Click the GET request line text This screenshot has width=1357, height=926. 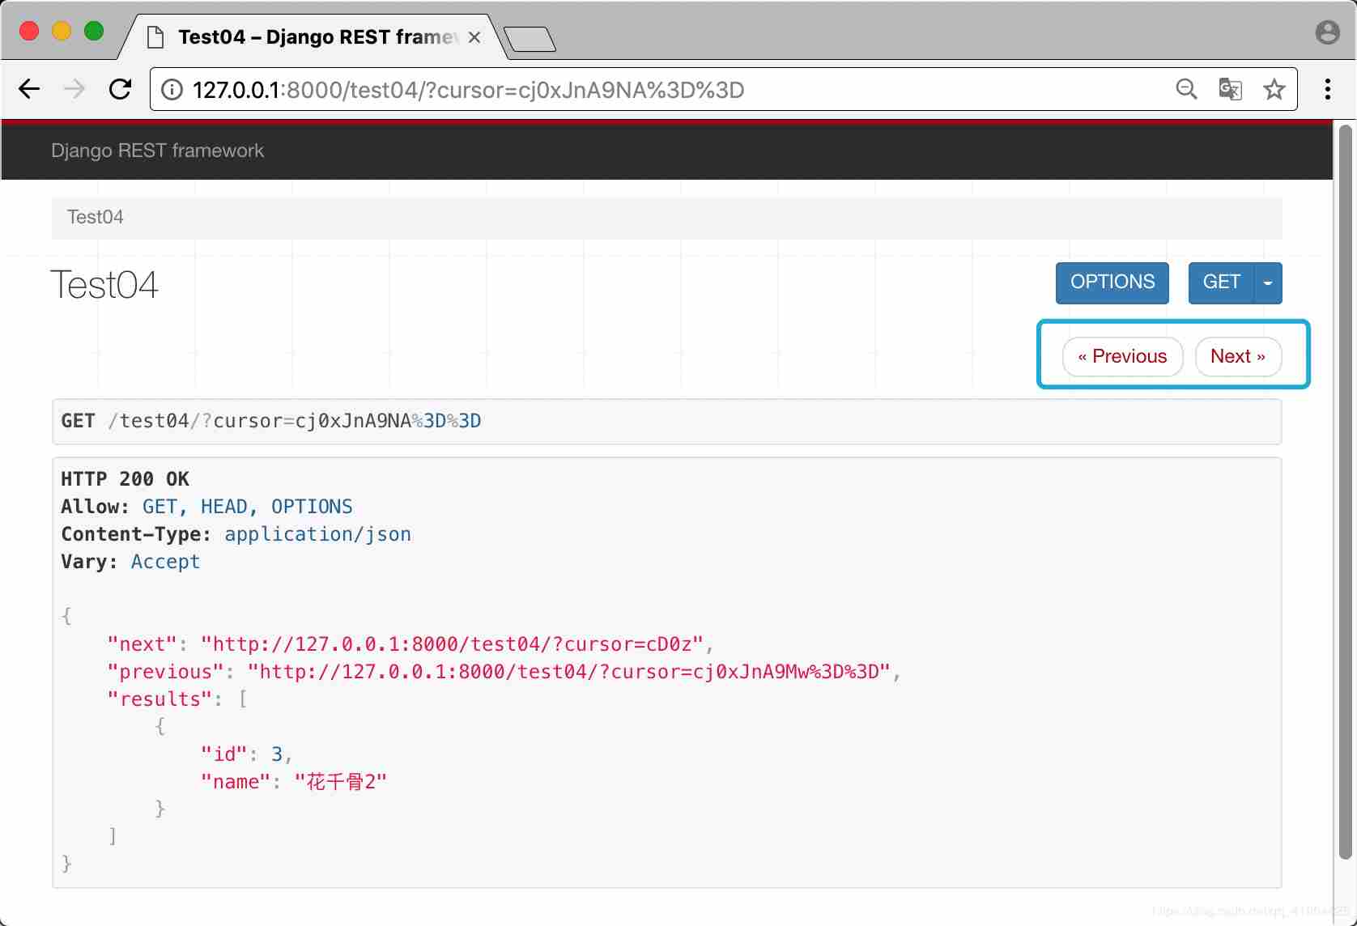pyautogui.click(x=271, y=421)
